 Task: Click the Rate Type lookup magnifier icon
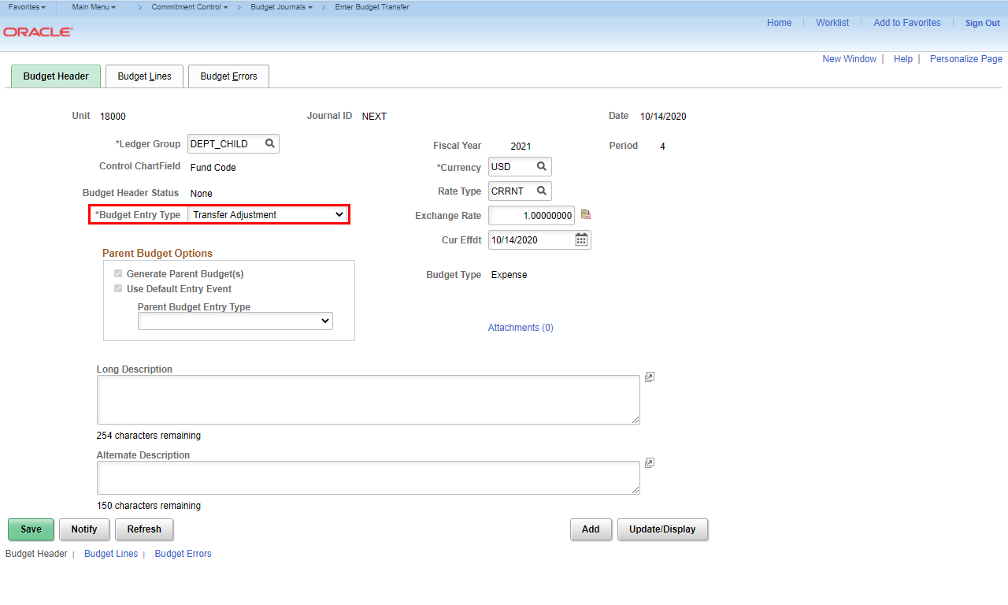click(542, 191)
